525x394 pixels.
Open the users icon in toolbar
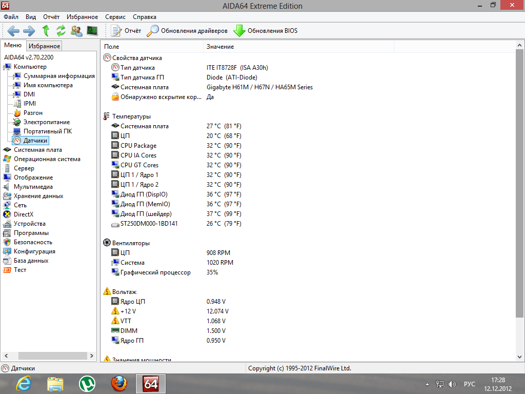[77, 31]
